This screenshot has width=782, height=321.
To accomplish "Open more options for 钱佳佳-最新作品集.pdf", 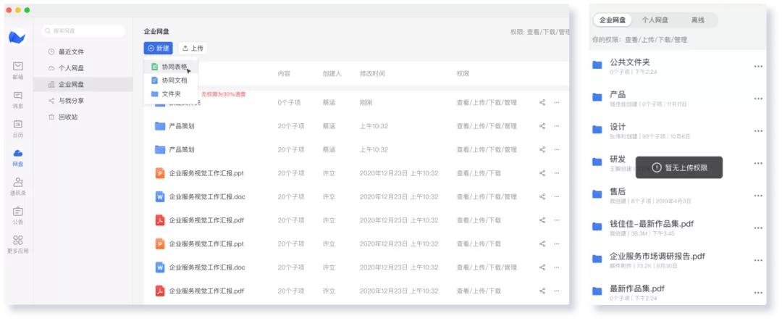I will [x=758, y=228].
